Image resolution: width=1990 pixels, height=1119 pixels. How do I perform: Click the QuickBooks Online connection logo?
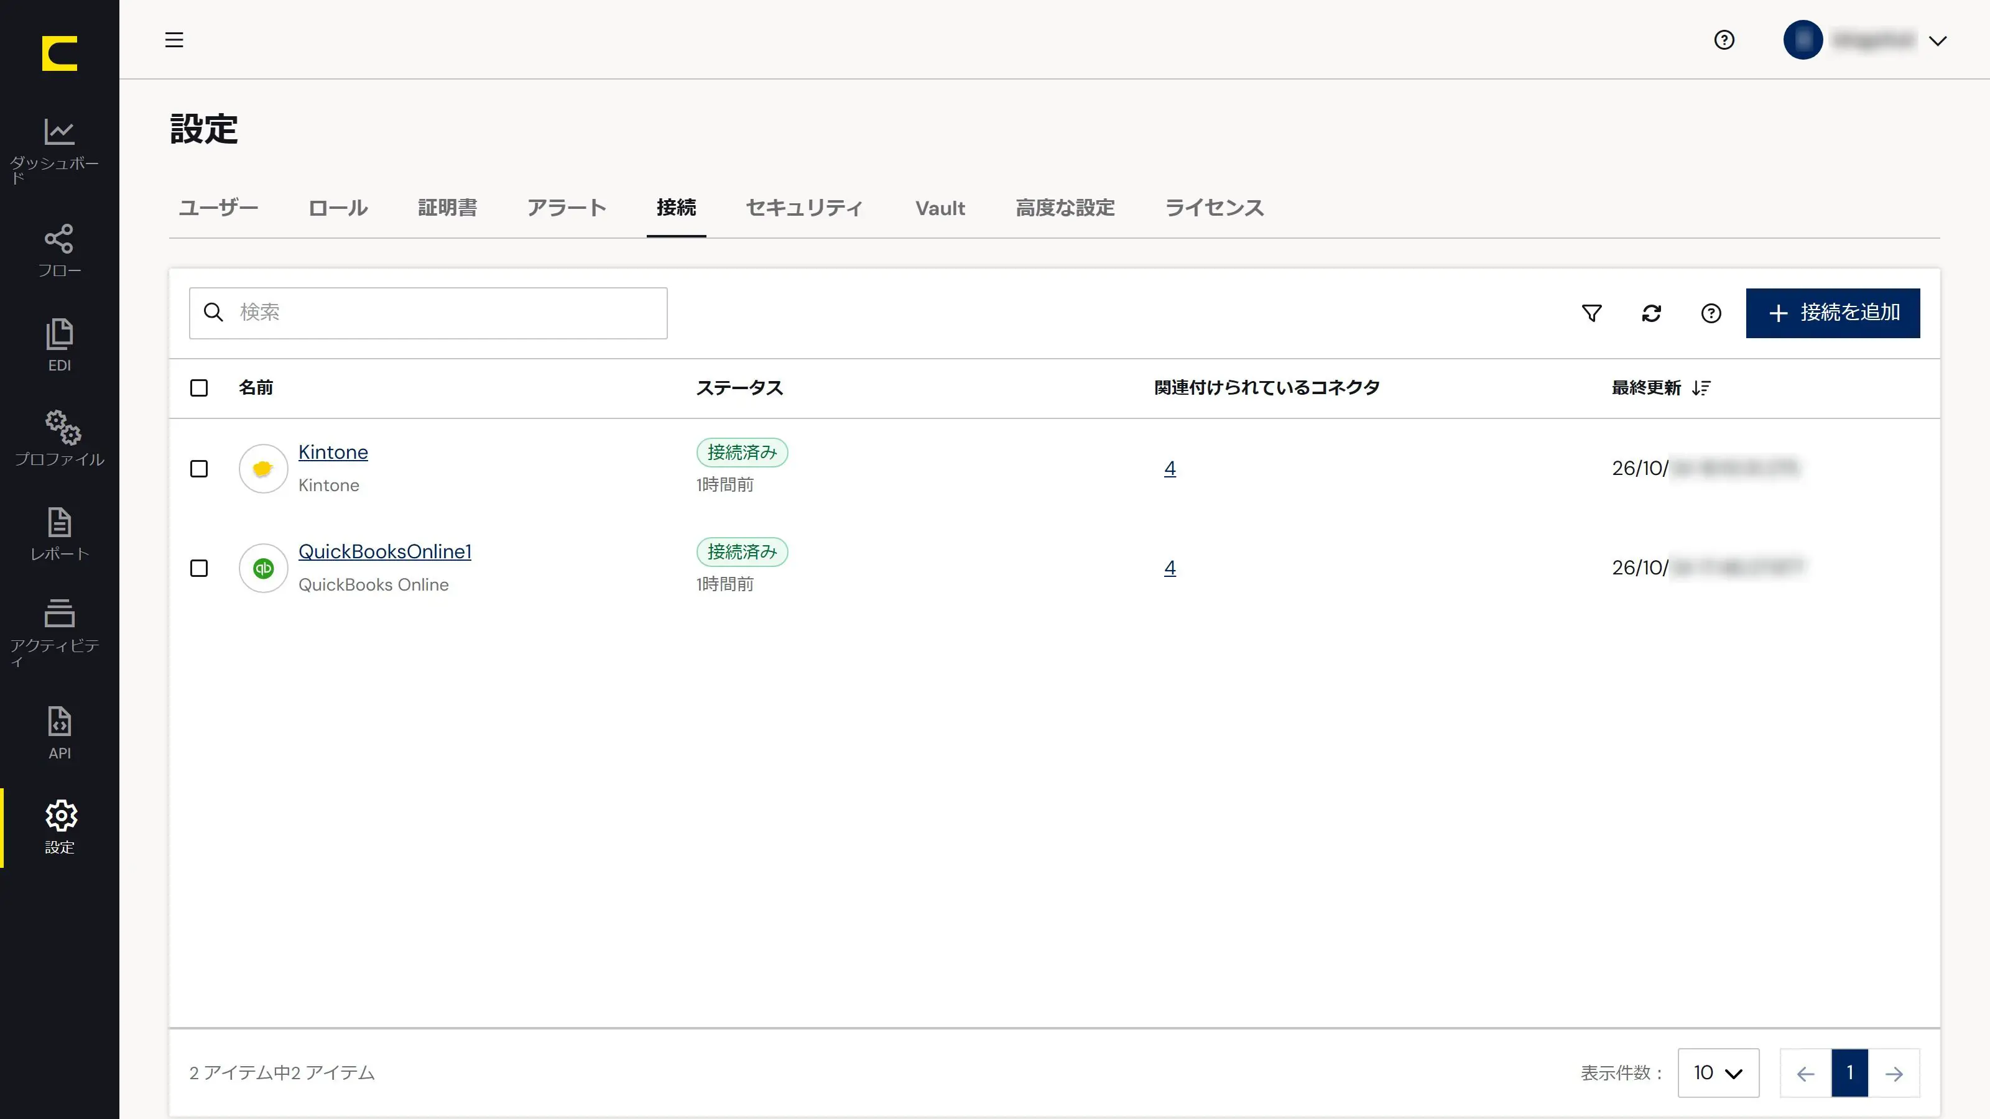click(262, 568)
